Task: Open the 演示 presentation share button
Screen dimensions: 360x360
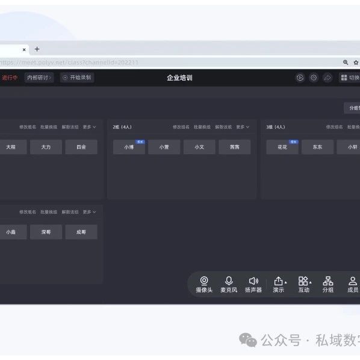Action: pyautogui.click(x=278, y=285)
